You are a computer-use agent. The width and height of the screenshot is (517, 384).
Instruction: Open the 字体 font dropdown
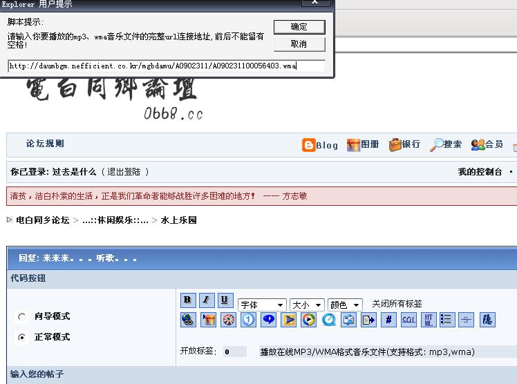click(262, 305)
